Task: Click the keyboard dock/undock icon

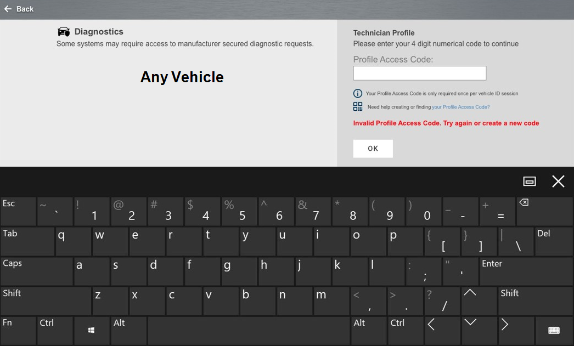Action: coord(530,181)
